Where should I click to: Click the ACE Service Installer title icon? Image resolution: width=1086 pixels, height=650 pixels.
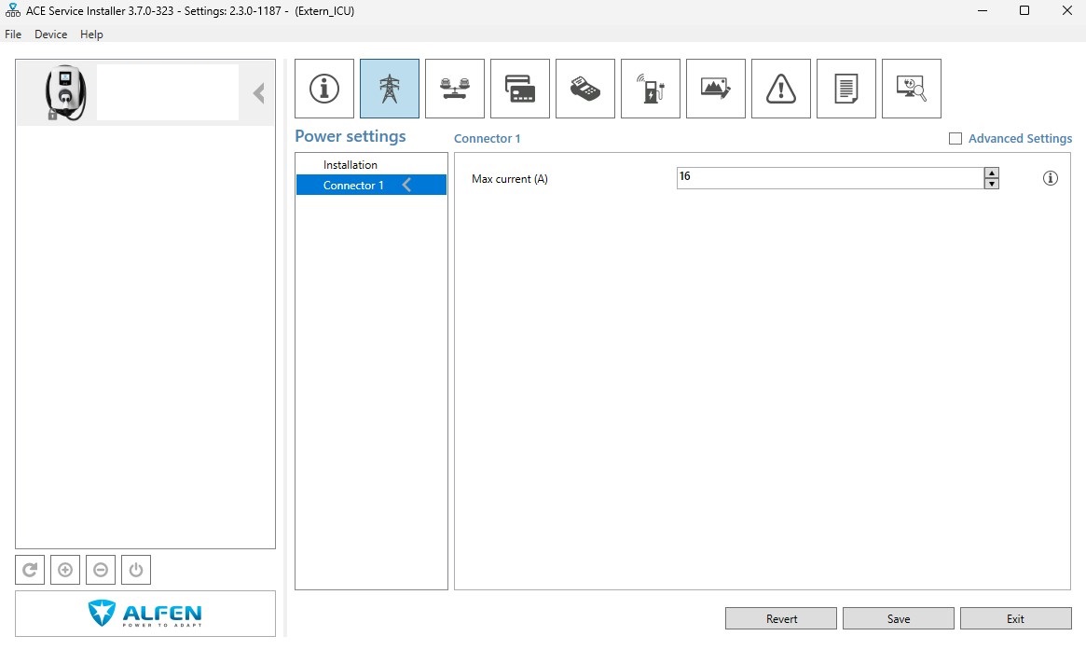[x=12, y=10]
